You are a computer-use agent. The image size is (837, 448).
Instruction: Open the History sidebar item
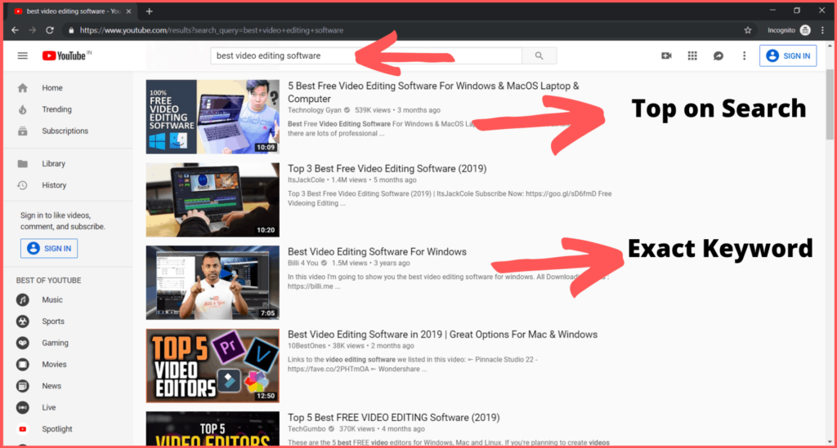click(68, 185)
